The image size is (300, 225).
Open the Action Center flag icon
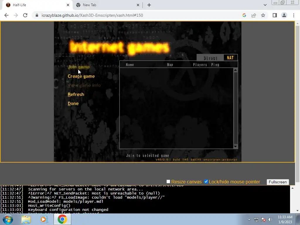[263, 219]
